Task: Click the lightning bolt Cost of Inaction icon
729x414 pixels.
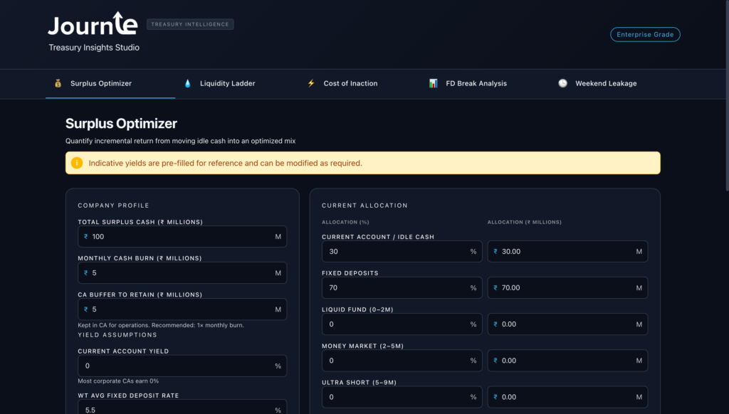Action: (x=310, y=83)
